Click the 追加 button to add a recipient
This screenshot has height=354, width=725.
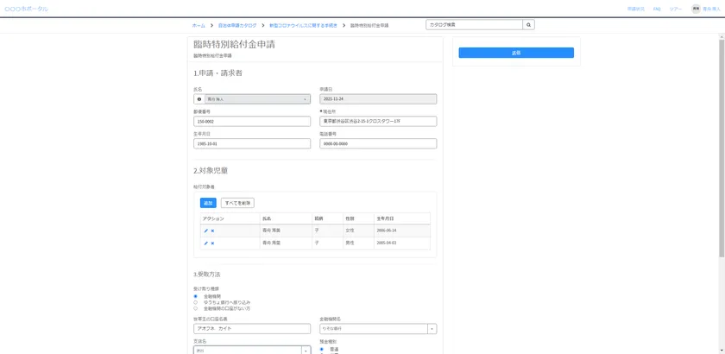tap(208, 203)
